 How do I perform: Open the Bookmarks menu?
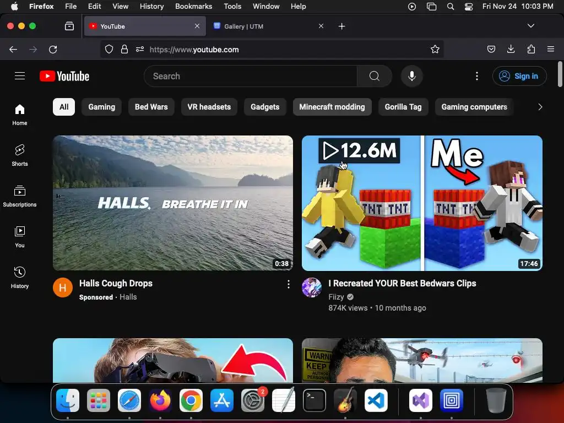click(193, 6)
